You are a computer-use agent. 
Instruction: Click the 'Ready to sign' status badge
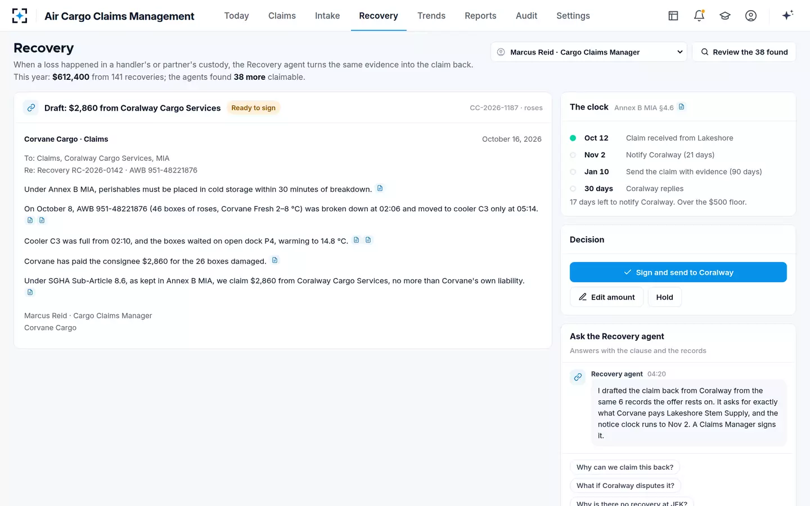tap(254, 108)
